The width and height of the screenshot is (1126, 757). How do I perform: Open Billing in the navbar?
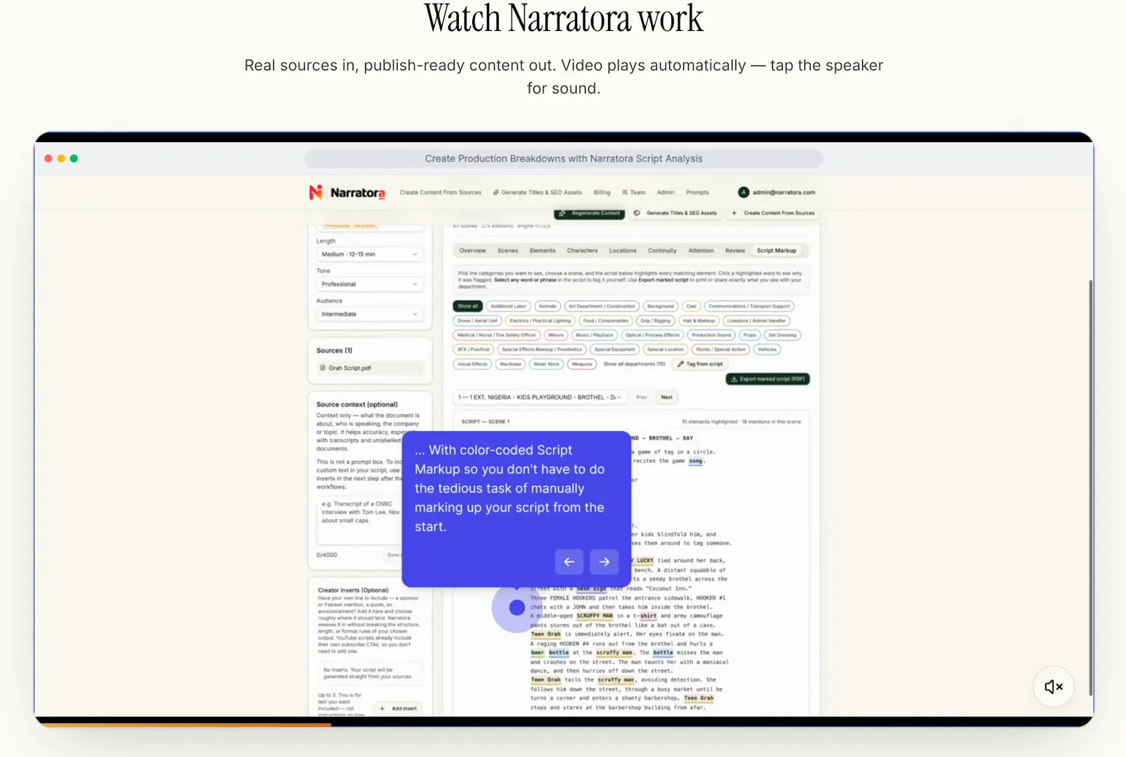click(602, 192)
